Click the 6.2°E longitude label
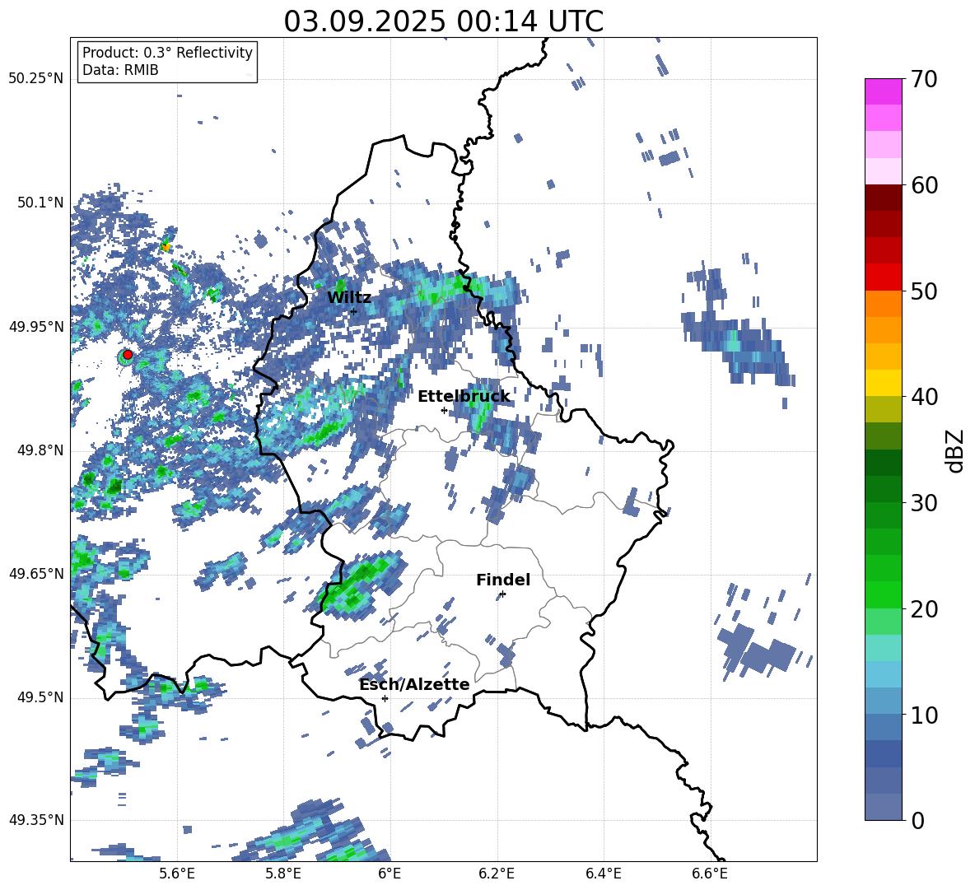 point(497,874)
